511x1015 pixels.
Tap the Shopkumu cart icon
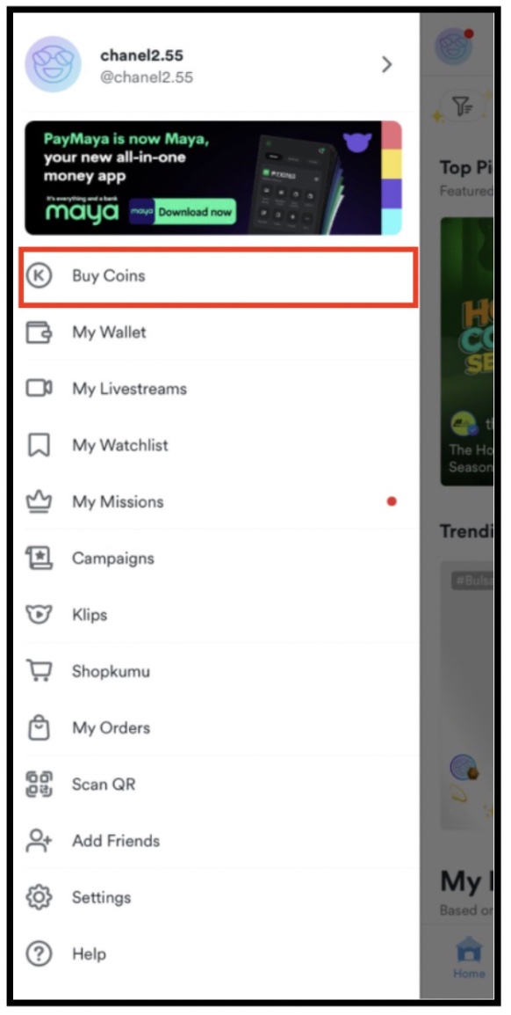[39, 670]
